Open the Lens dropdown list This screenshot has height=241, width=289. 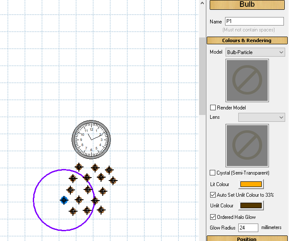[262, 117]
